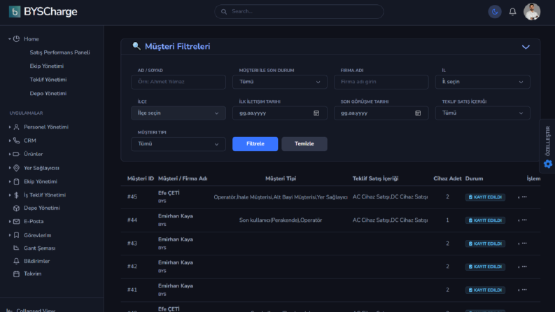Click the Ad / Soyad input
Viewport: 555px width, 312px height.
tap(178, 82)
